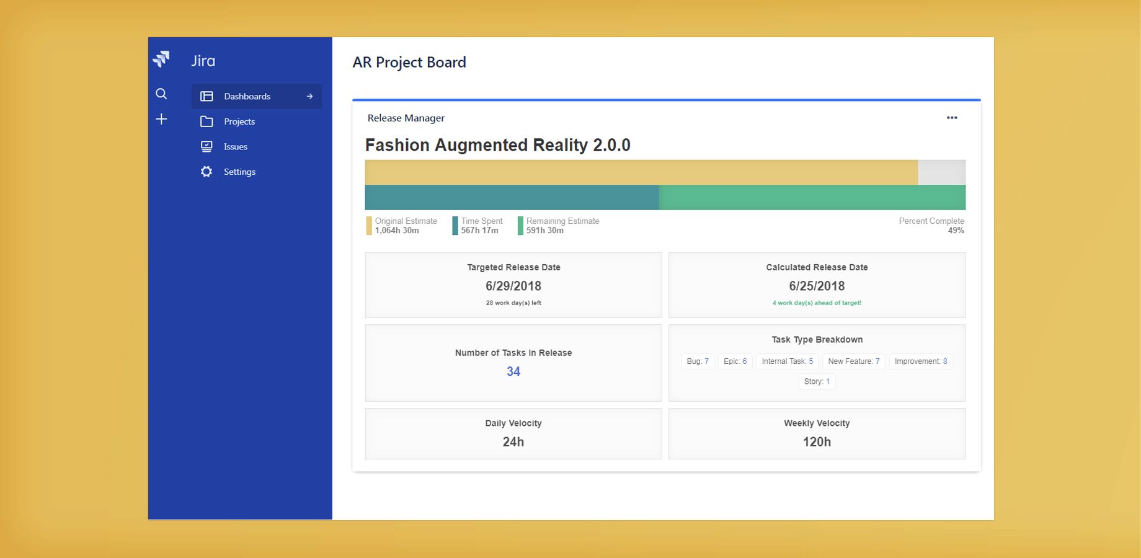Click the 28 work day(s) left note
This screenshot has height=558, width=1141.
(513, 303)
